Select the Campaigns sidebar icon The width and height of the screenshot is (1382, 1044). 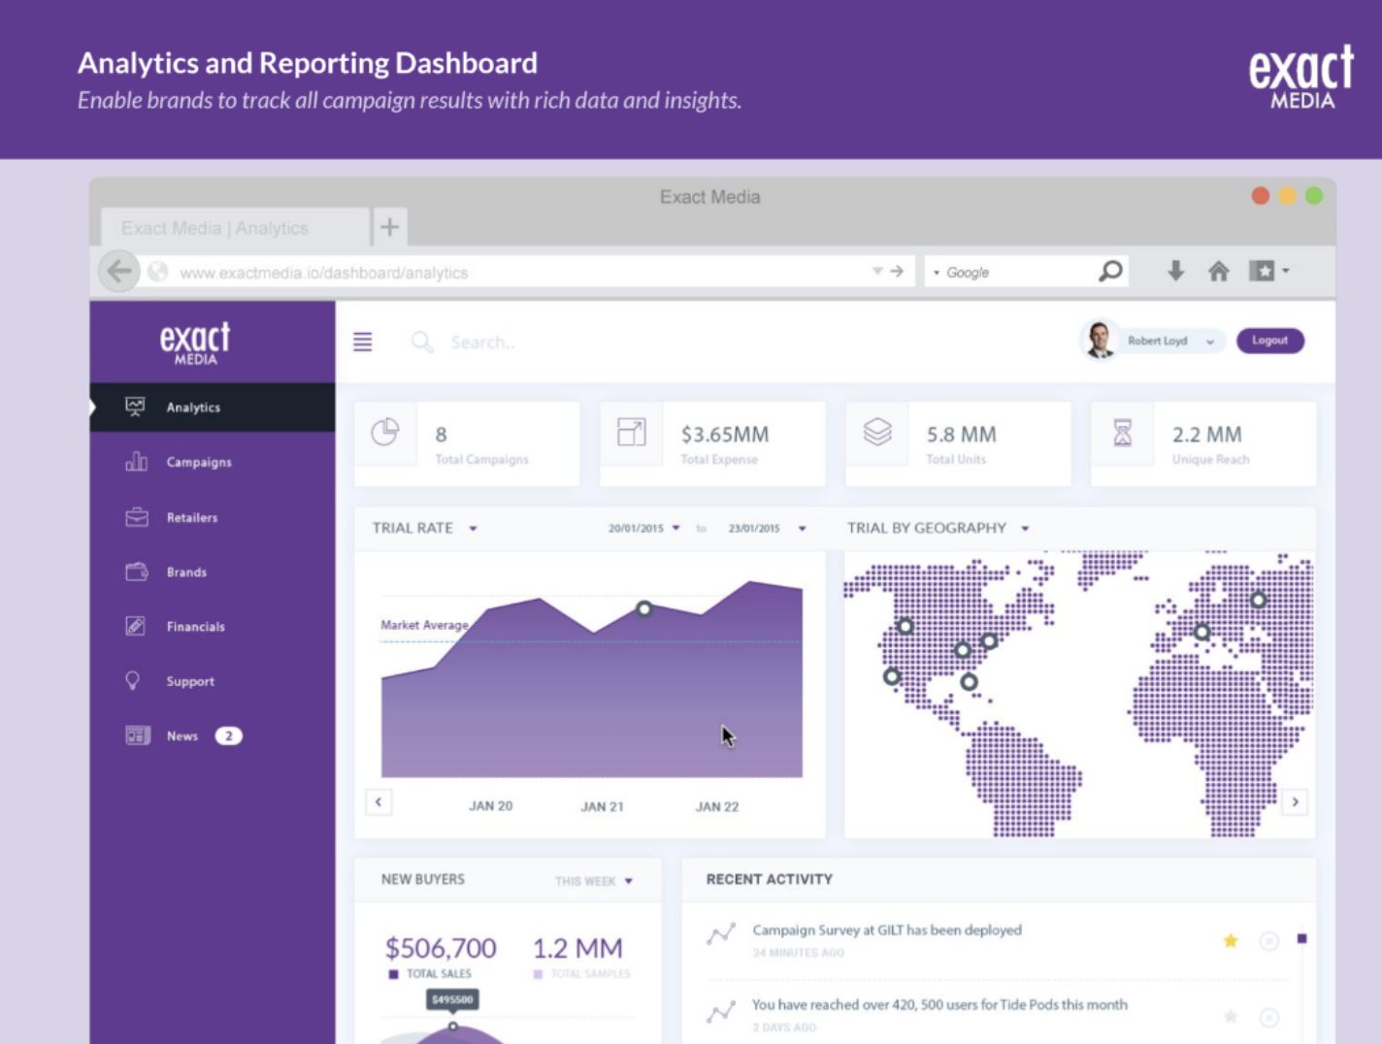tap(135, 463)
